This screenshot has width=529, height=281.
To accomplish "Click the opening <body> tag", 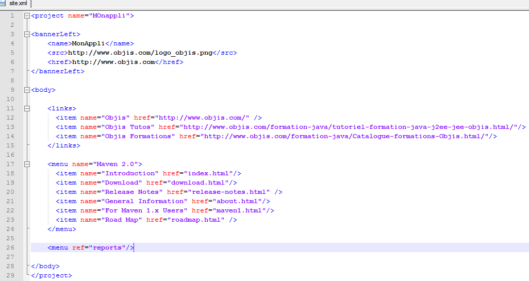I will click(x=43, y=90).
